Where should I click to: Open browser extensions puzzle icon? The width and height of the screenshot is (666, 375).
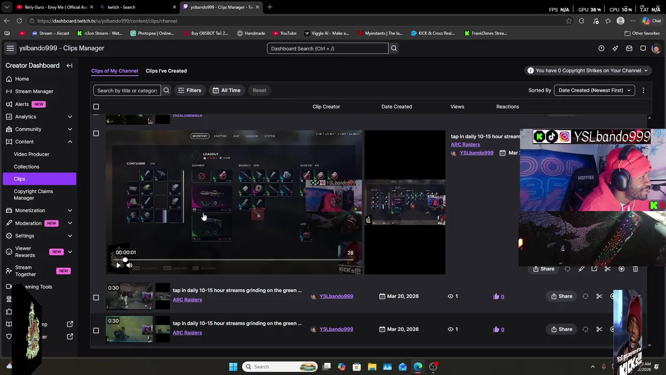(581, 21)
